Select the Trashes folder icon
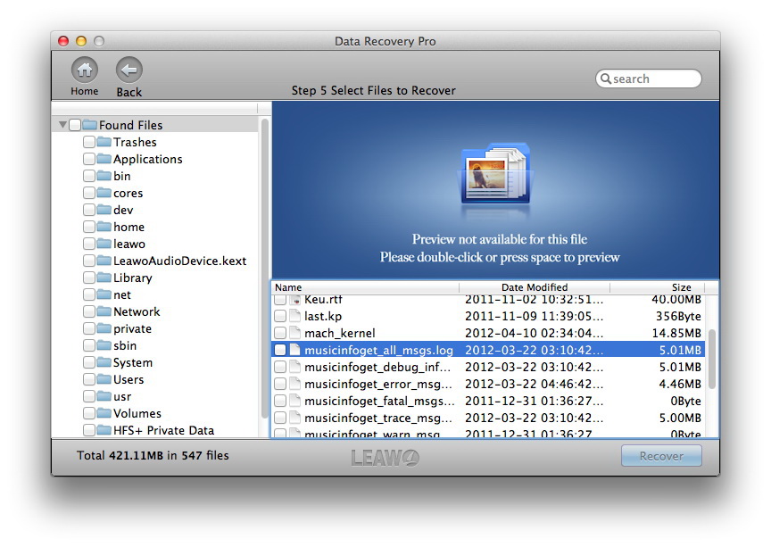This screenshot has height=547, width=771. coord(104,142)
